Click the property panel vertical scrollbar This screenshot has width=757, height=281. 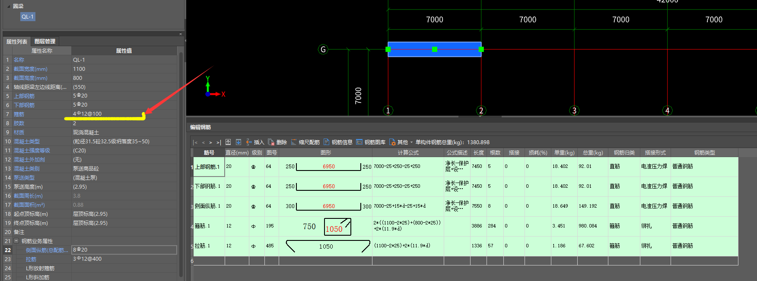181,164
